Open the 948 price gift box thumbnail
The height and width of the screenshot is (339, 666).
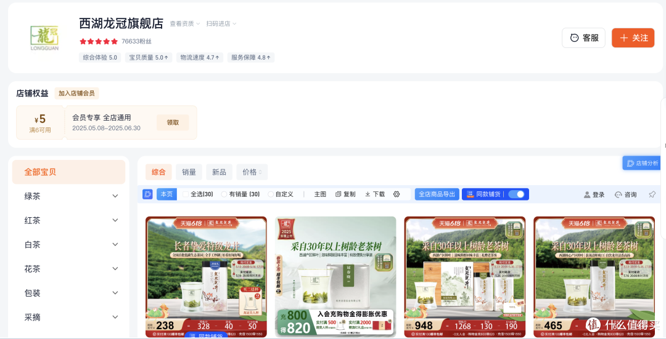coord(465,277)
